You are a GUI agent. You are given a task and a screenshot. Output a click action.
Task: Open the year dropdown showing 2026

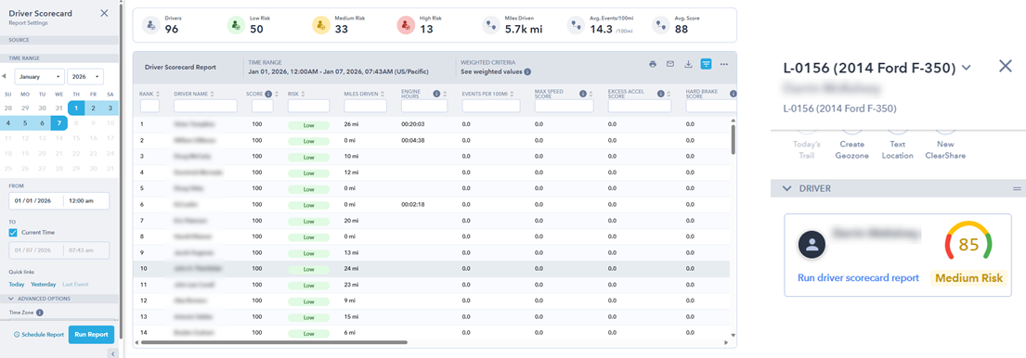point(85,76)
